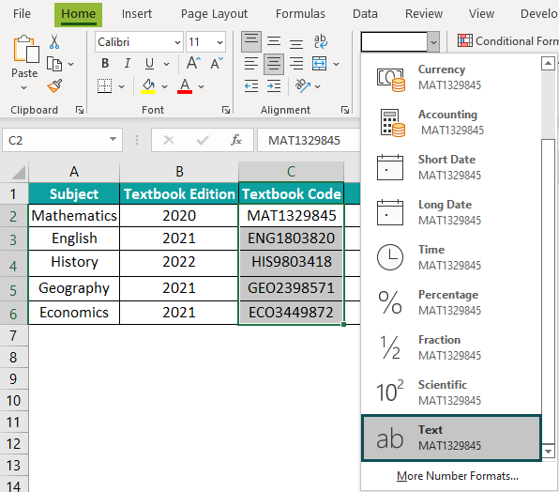Switch to the Formulas tab
559x492 pixels.
(300, 14)
